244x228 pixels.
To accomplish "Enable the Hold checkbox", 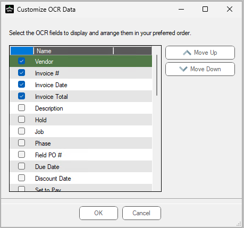I will pyautogui.click(x=21, y=120).
